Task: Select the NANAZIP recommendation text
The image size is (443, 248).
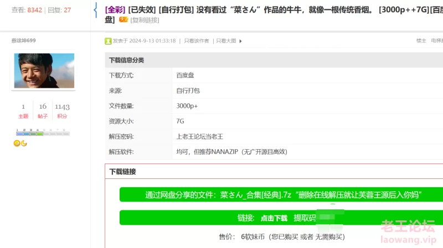Action: coord(231,152)
